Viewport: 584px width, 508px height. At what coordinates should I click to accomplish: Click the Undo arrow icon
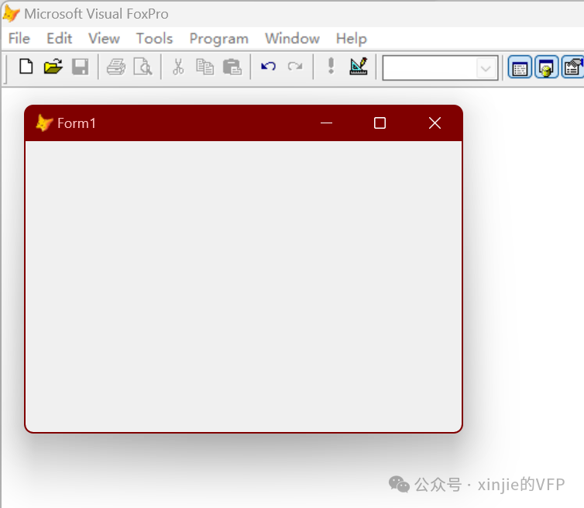click(268, 67)
